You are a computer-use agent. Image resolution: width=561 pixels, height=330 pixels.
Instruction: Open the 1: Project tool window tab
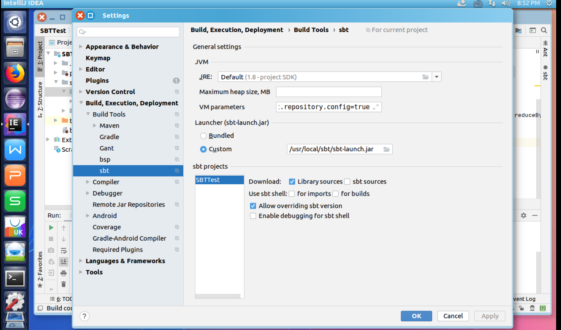[x=40, y=56]
